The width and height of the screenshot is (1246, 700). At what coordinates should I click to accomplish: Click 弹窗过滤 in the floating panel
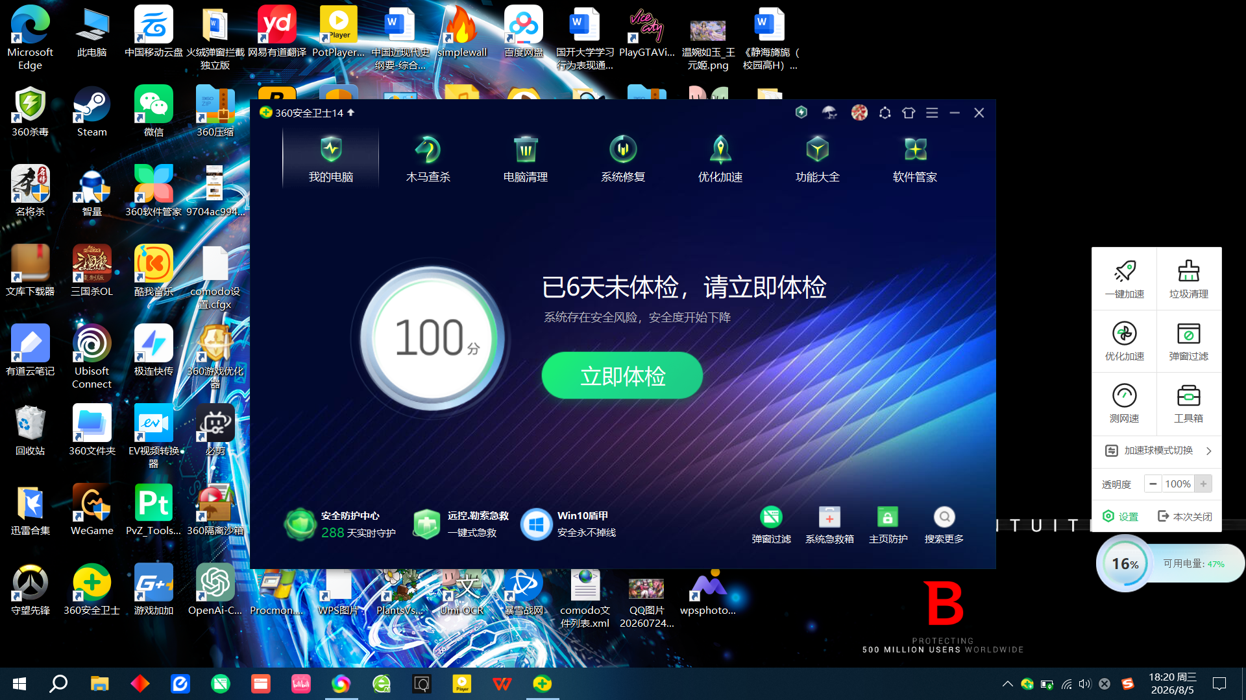(1189, 341)
